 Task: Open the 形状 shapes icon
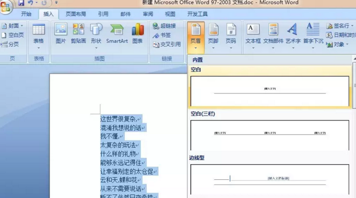[96, 30]
